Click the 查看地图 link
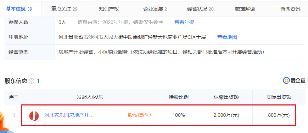This screenshot has width=308, height=133. pyautogui.click(x=227, y=37)
